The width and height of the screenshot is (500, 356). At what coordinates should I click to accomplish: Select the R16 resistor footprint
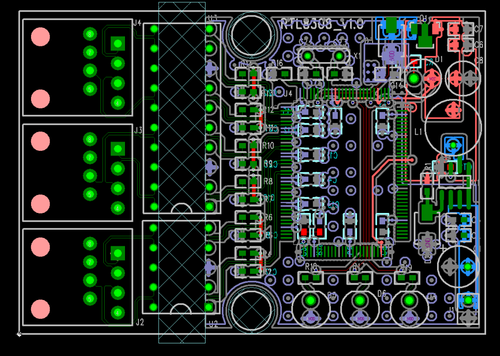[279, 74]
